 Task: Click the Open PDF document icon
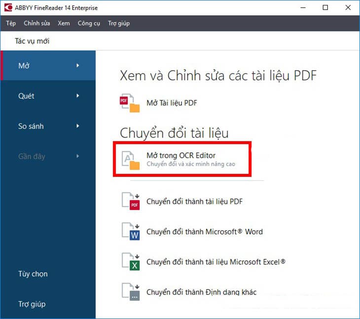[x=130, y=103]
